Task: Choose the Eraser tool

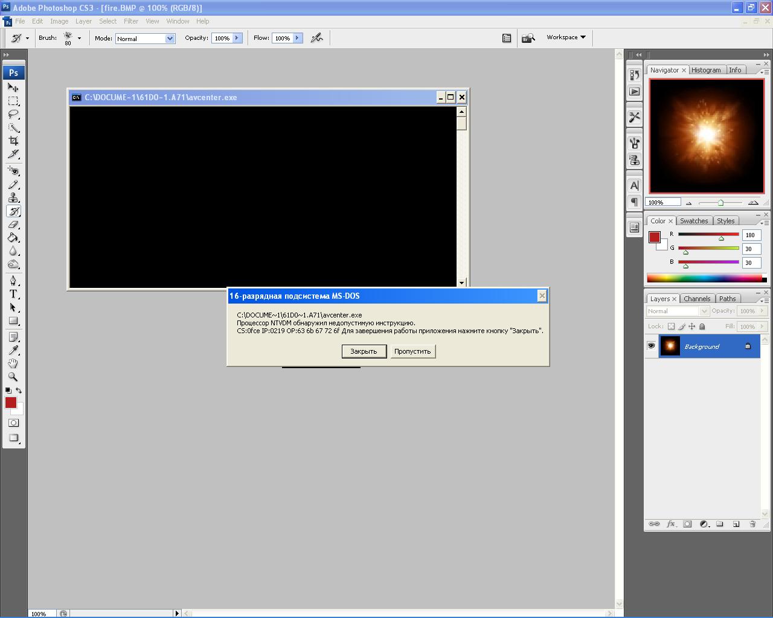Action: click(13, 225)
